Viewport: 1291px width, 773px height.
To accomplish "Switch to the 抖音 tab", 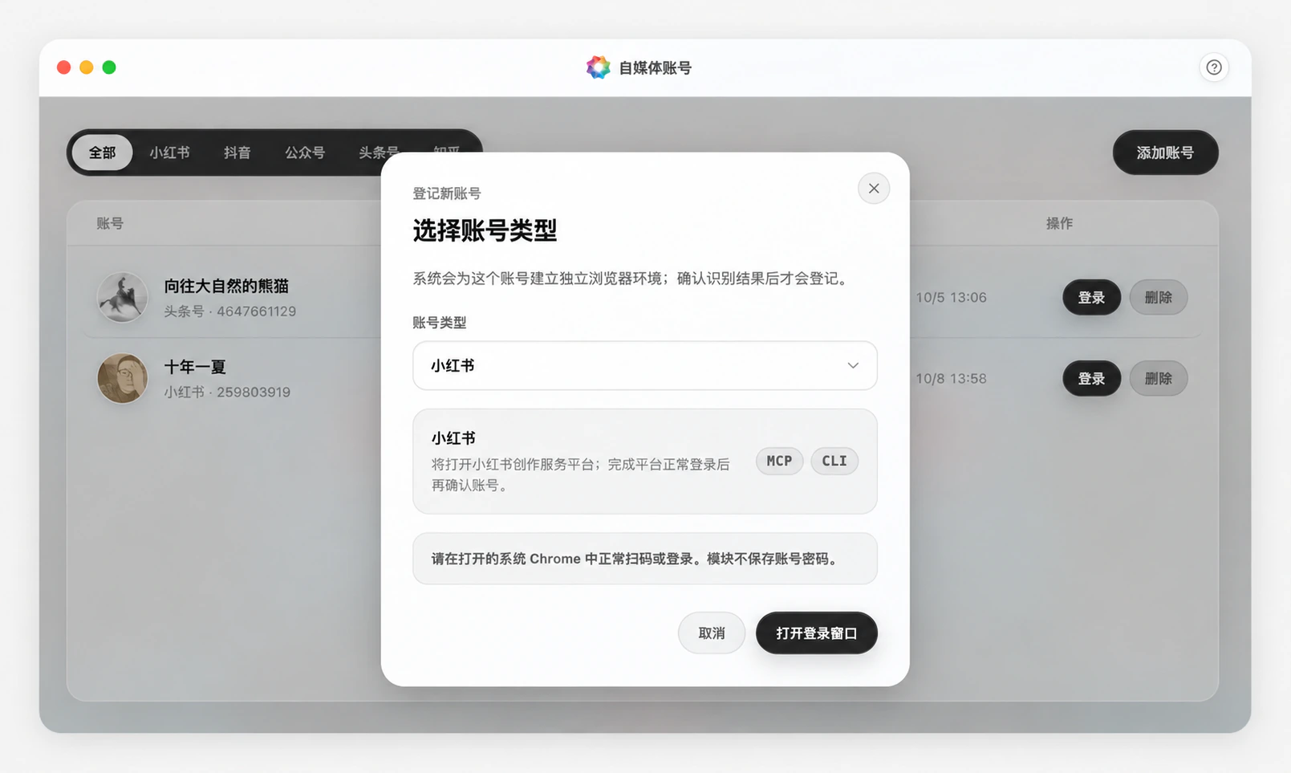I will click(237, 153).
